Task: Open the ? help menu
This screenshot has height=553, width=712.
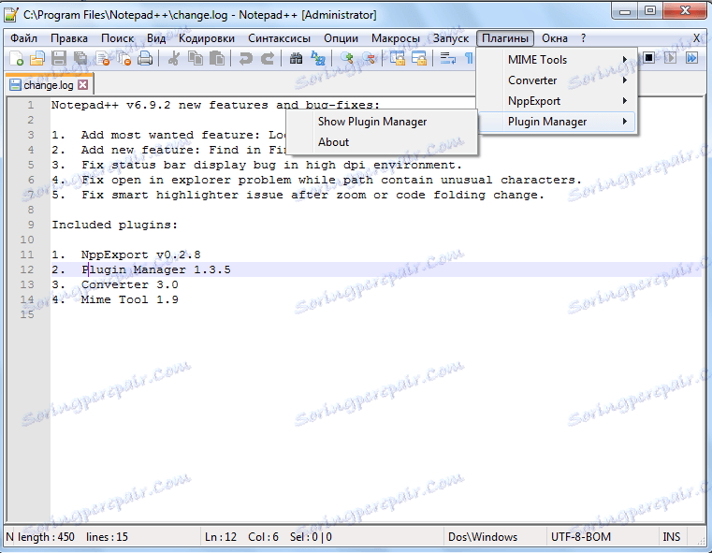Action: [583, 38]
